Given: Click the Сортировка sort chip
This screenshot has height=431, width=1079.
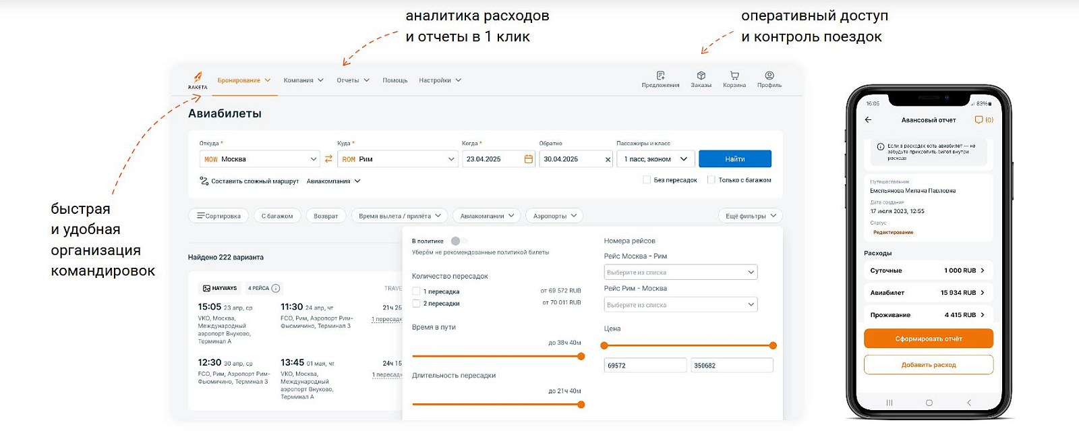Looking at the screenshot, I should click(x=218, y=216).
